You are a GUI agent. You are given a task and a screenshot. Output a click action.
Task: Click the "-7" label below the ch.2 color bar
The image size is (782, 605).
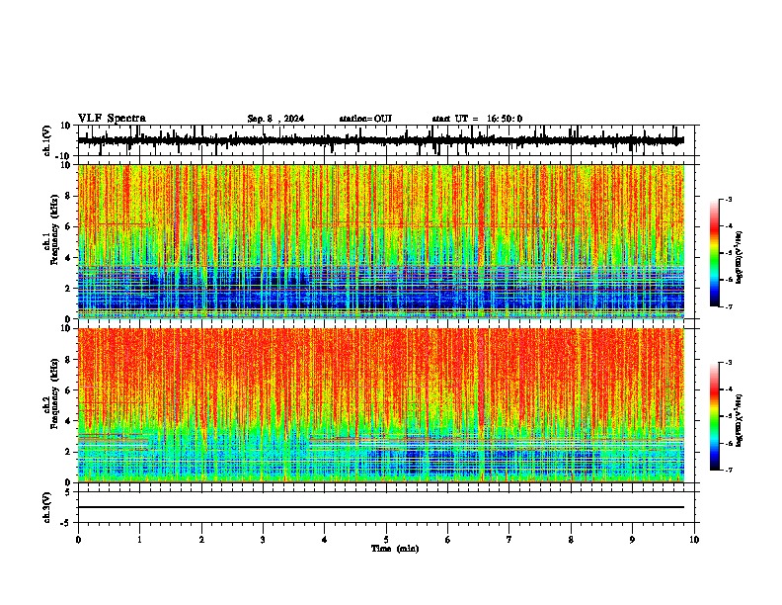728,470
